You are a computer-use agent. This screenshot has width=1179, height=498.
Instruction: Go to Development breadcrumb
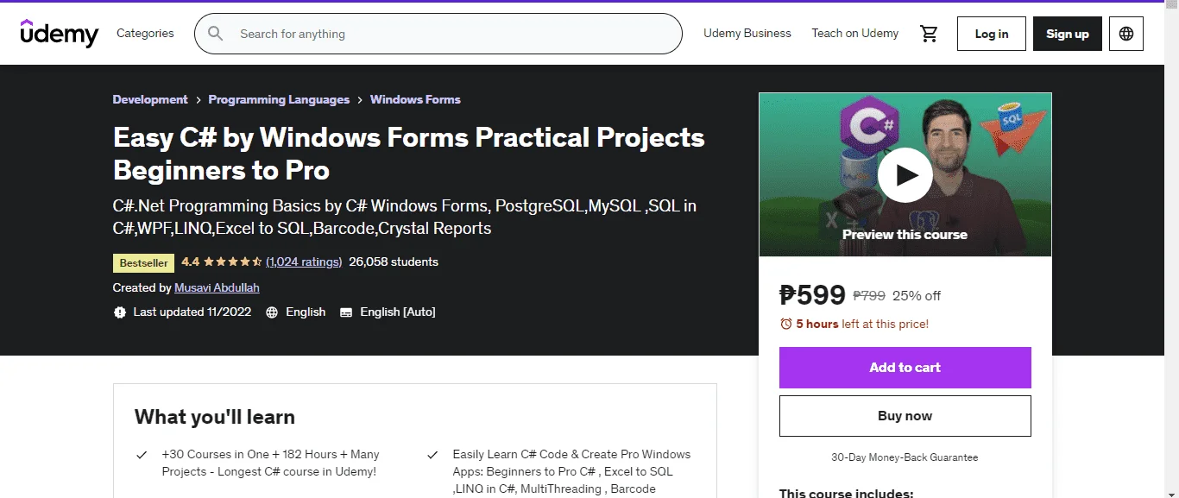click(x=150, y=99)
